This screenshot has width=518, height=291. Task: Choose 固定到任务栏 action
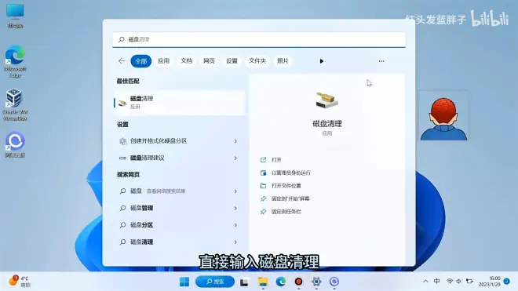(286, 212)
